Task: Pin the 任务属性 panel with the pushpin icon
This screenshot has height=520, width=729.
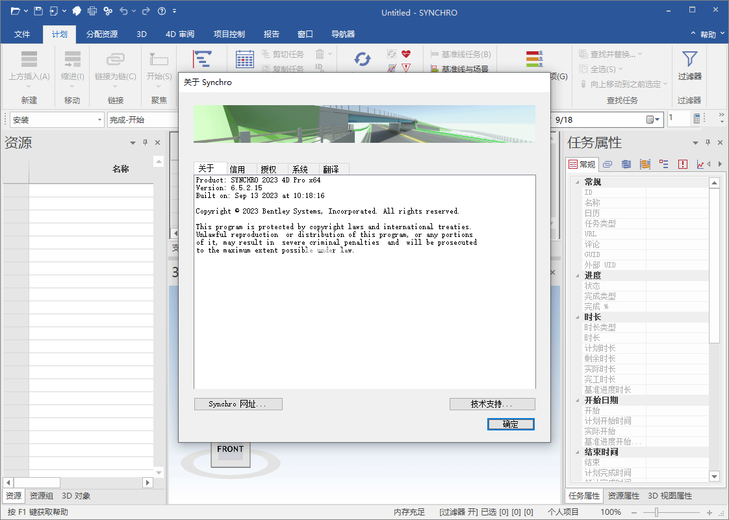Action: pyautogui.click(x=708, y=143)
